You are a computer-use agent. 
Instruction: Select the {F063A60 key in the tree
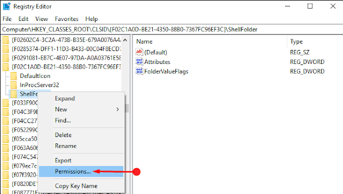25,148
